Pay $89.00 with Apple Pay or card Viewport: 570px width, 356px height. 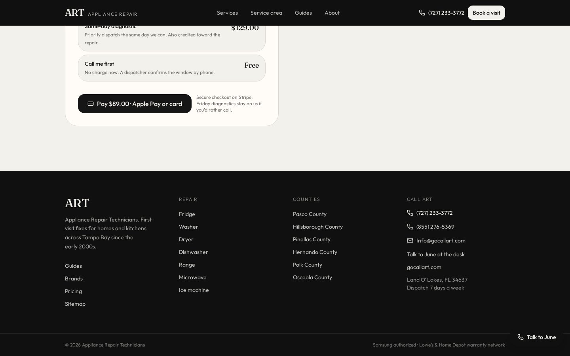point(135,104)
